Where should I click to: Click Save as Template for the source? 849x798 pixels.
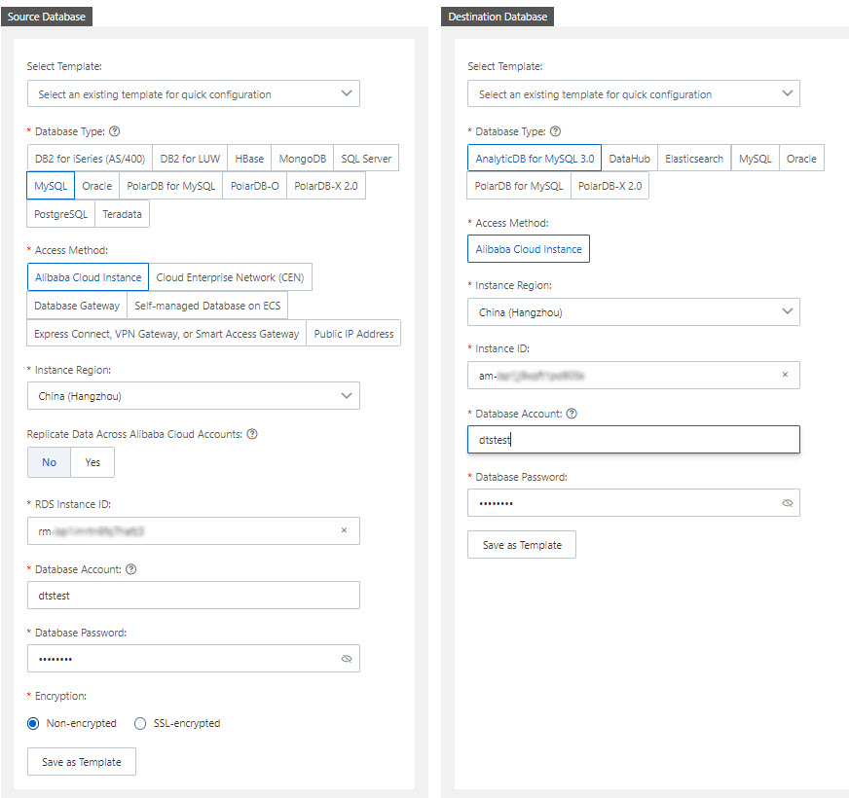tap(81, 761)
